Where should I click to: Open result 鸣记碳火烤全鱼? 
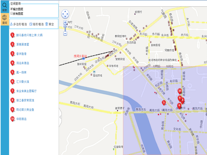(x=25, y=110)
